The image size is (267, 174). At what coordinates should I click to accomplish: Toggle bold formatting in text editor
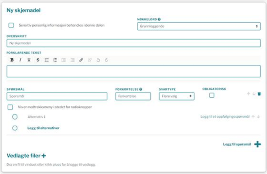click(12, 60)
